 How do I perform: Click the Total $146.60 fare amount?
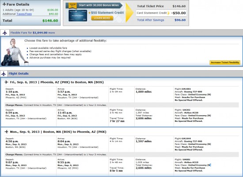pyautogui.click(x=50, y=21)
